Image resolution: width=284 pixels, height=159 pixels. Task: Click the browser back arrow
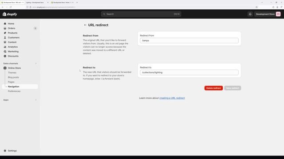tap(3, 7)
